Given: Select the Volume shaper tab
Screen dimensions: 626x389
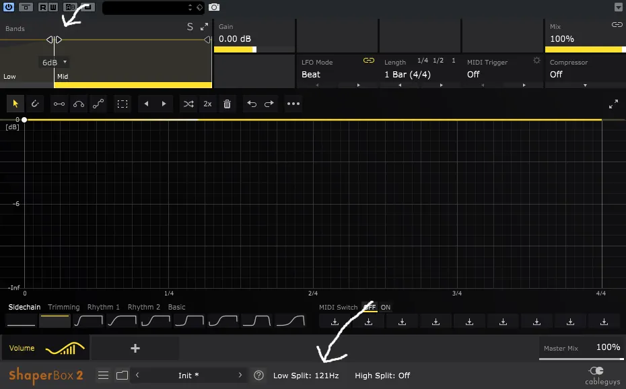Looking at the screenshot, I should pos(46,349).
